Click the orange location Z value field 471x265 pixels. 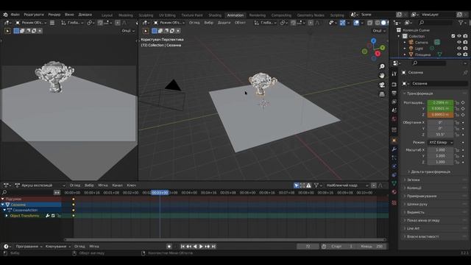pyautogui.click(x=440, y=115)
